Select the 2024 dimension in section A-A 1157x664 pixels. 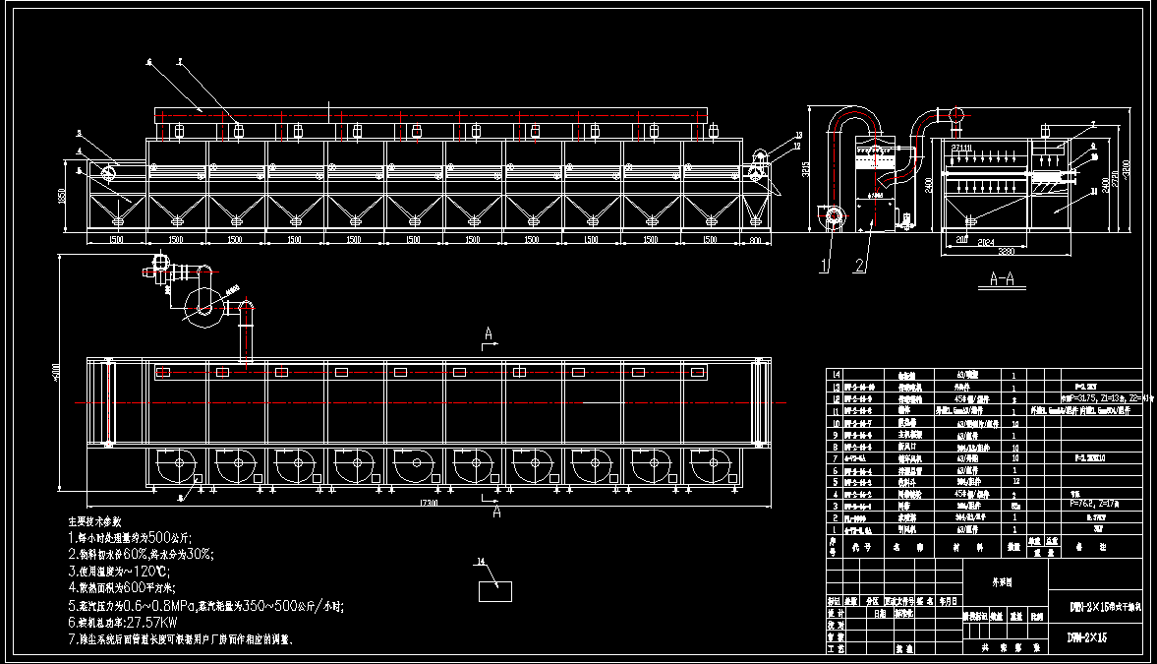pos(985,242)
